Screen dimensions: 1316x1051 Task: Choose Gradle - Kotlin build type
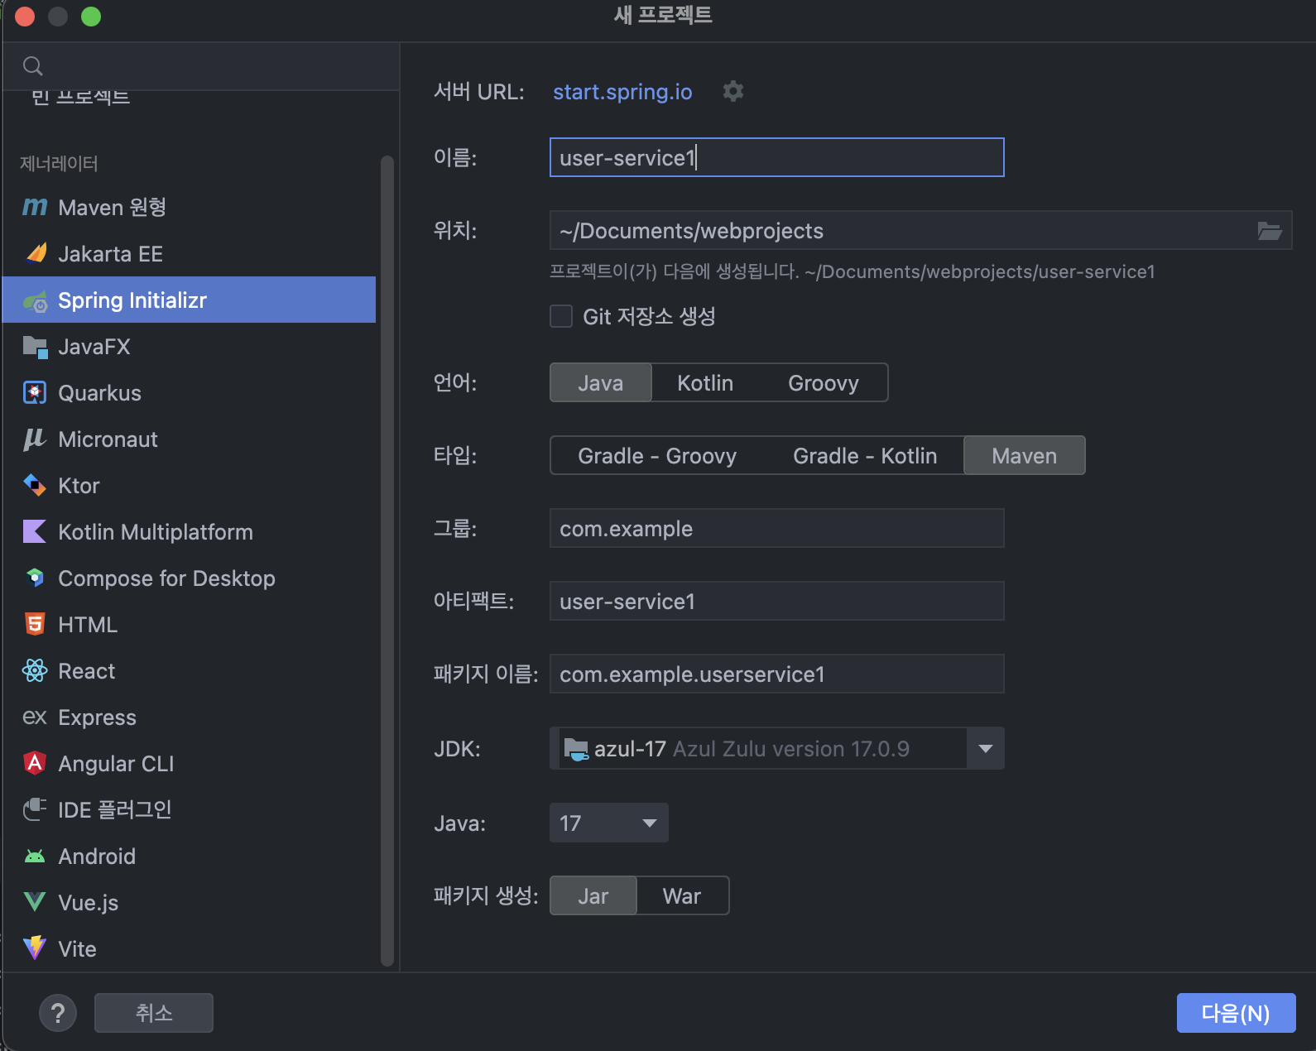(x=865, y=456)
